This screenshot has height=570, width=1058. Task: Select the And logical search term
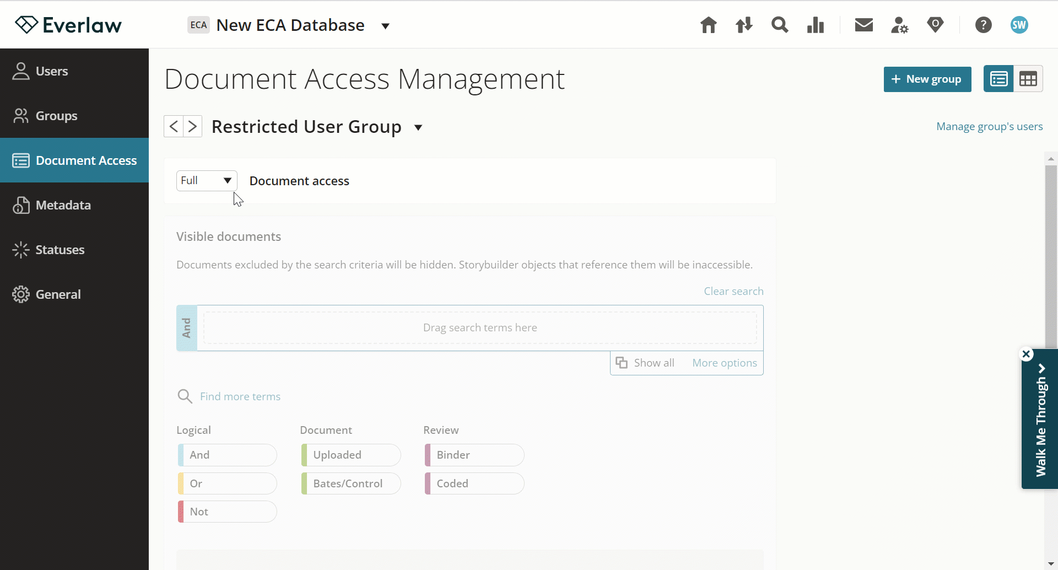227,455
